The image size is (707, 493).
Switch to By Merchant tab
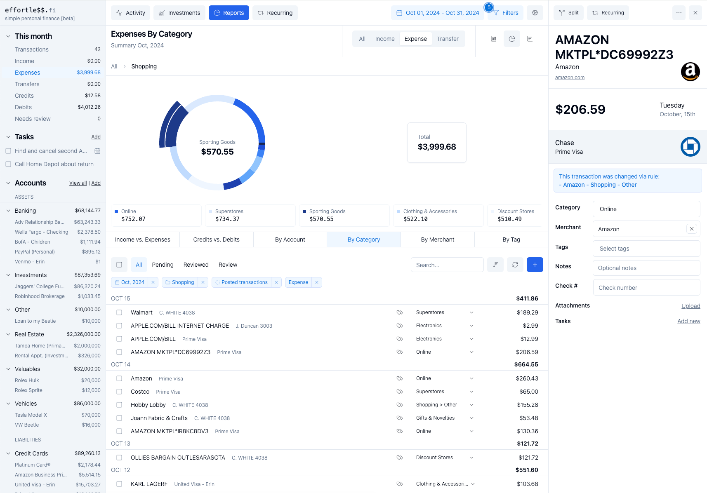(x=437, y=239)
